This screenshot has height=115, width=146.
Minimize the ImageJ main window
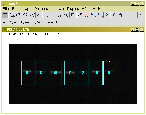pos(133,4)
